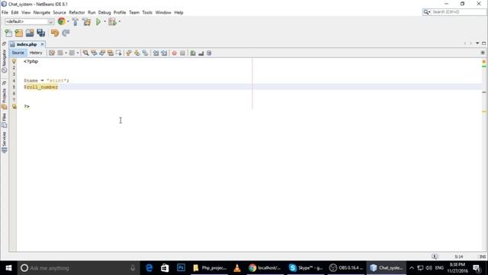Open the Debug menu

104,12
